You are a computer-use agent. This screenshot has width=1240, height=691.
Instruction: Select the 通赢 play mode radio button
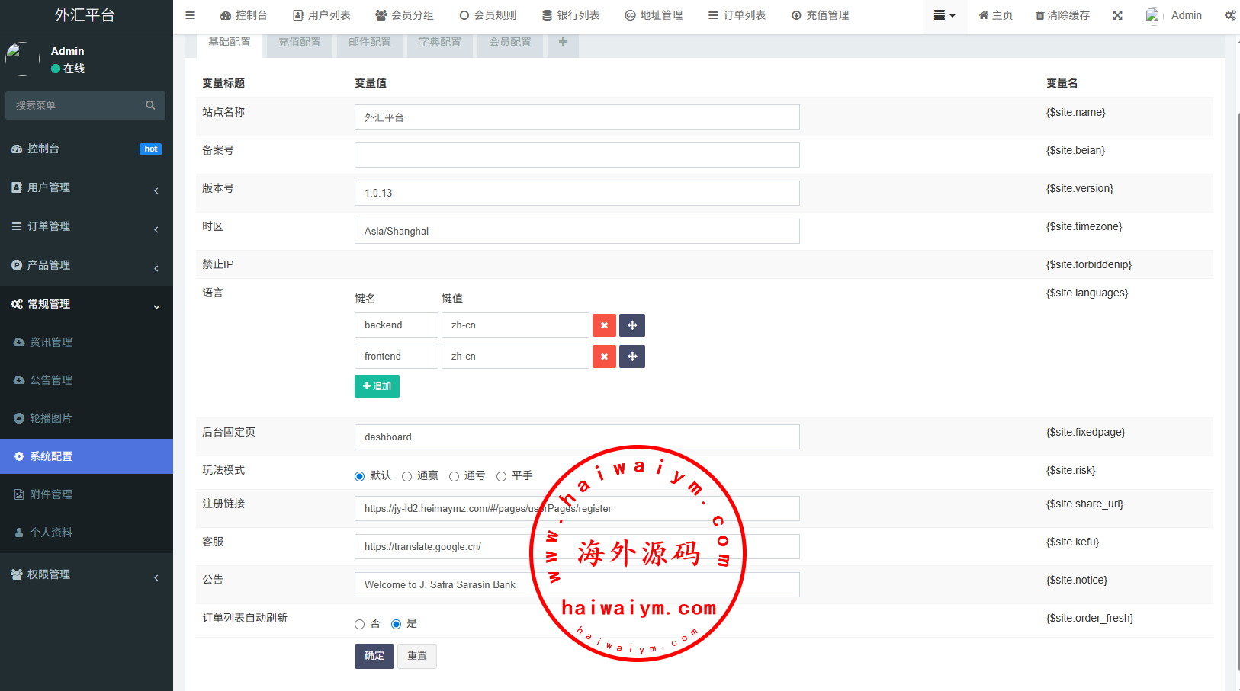click(407, 476)
